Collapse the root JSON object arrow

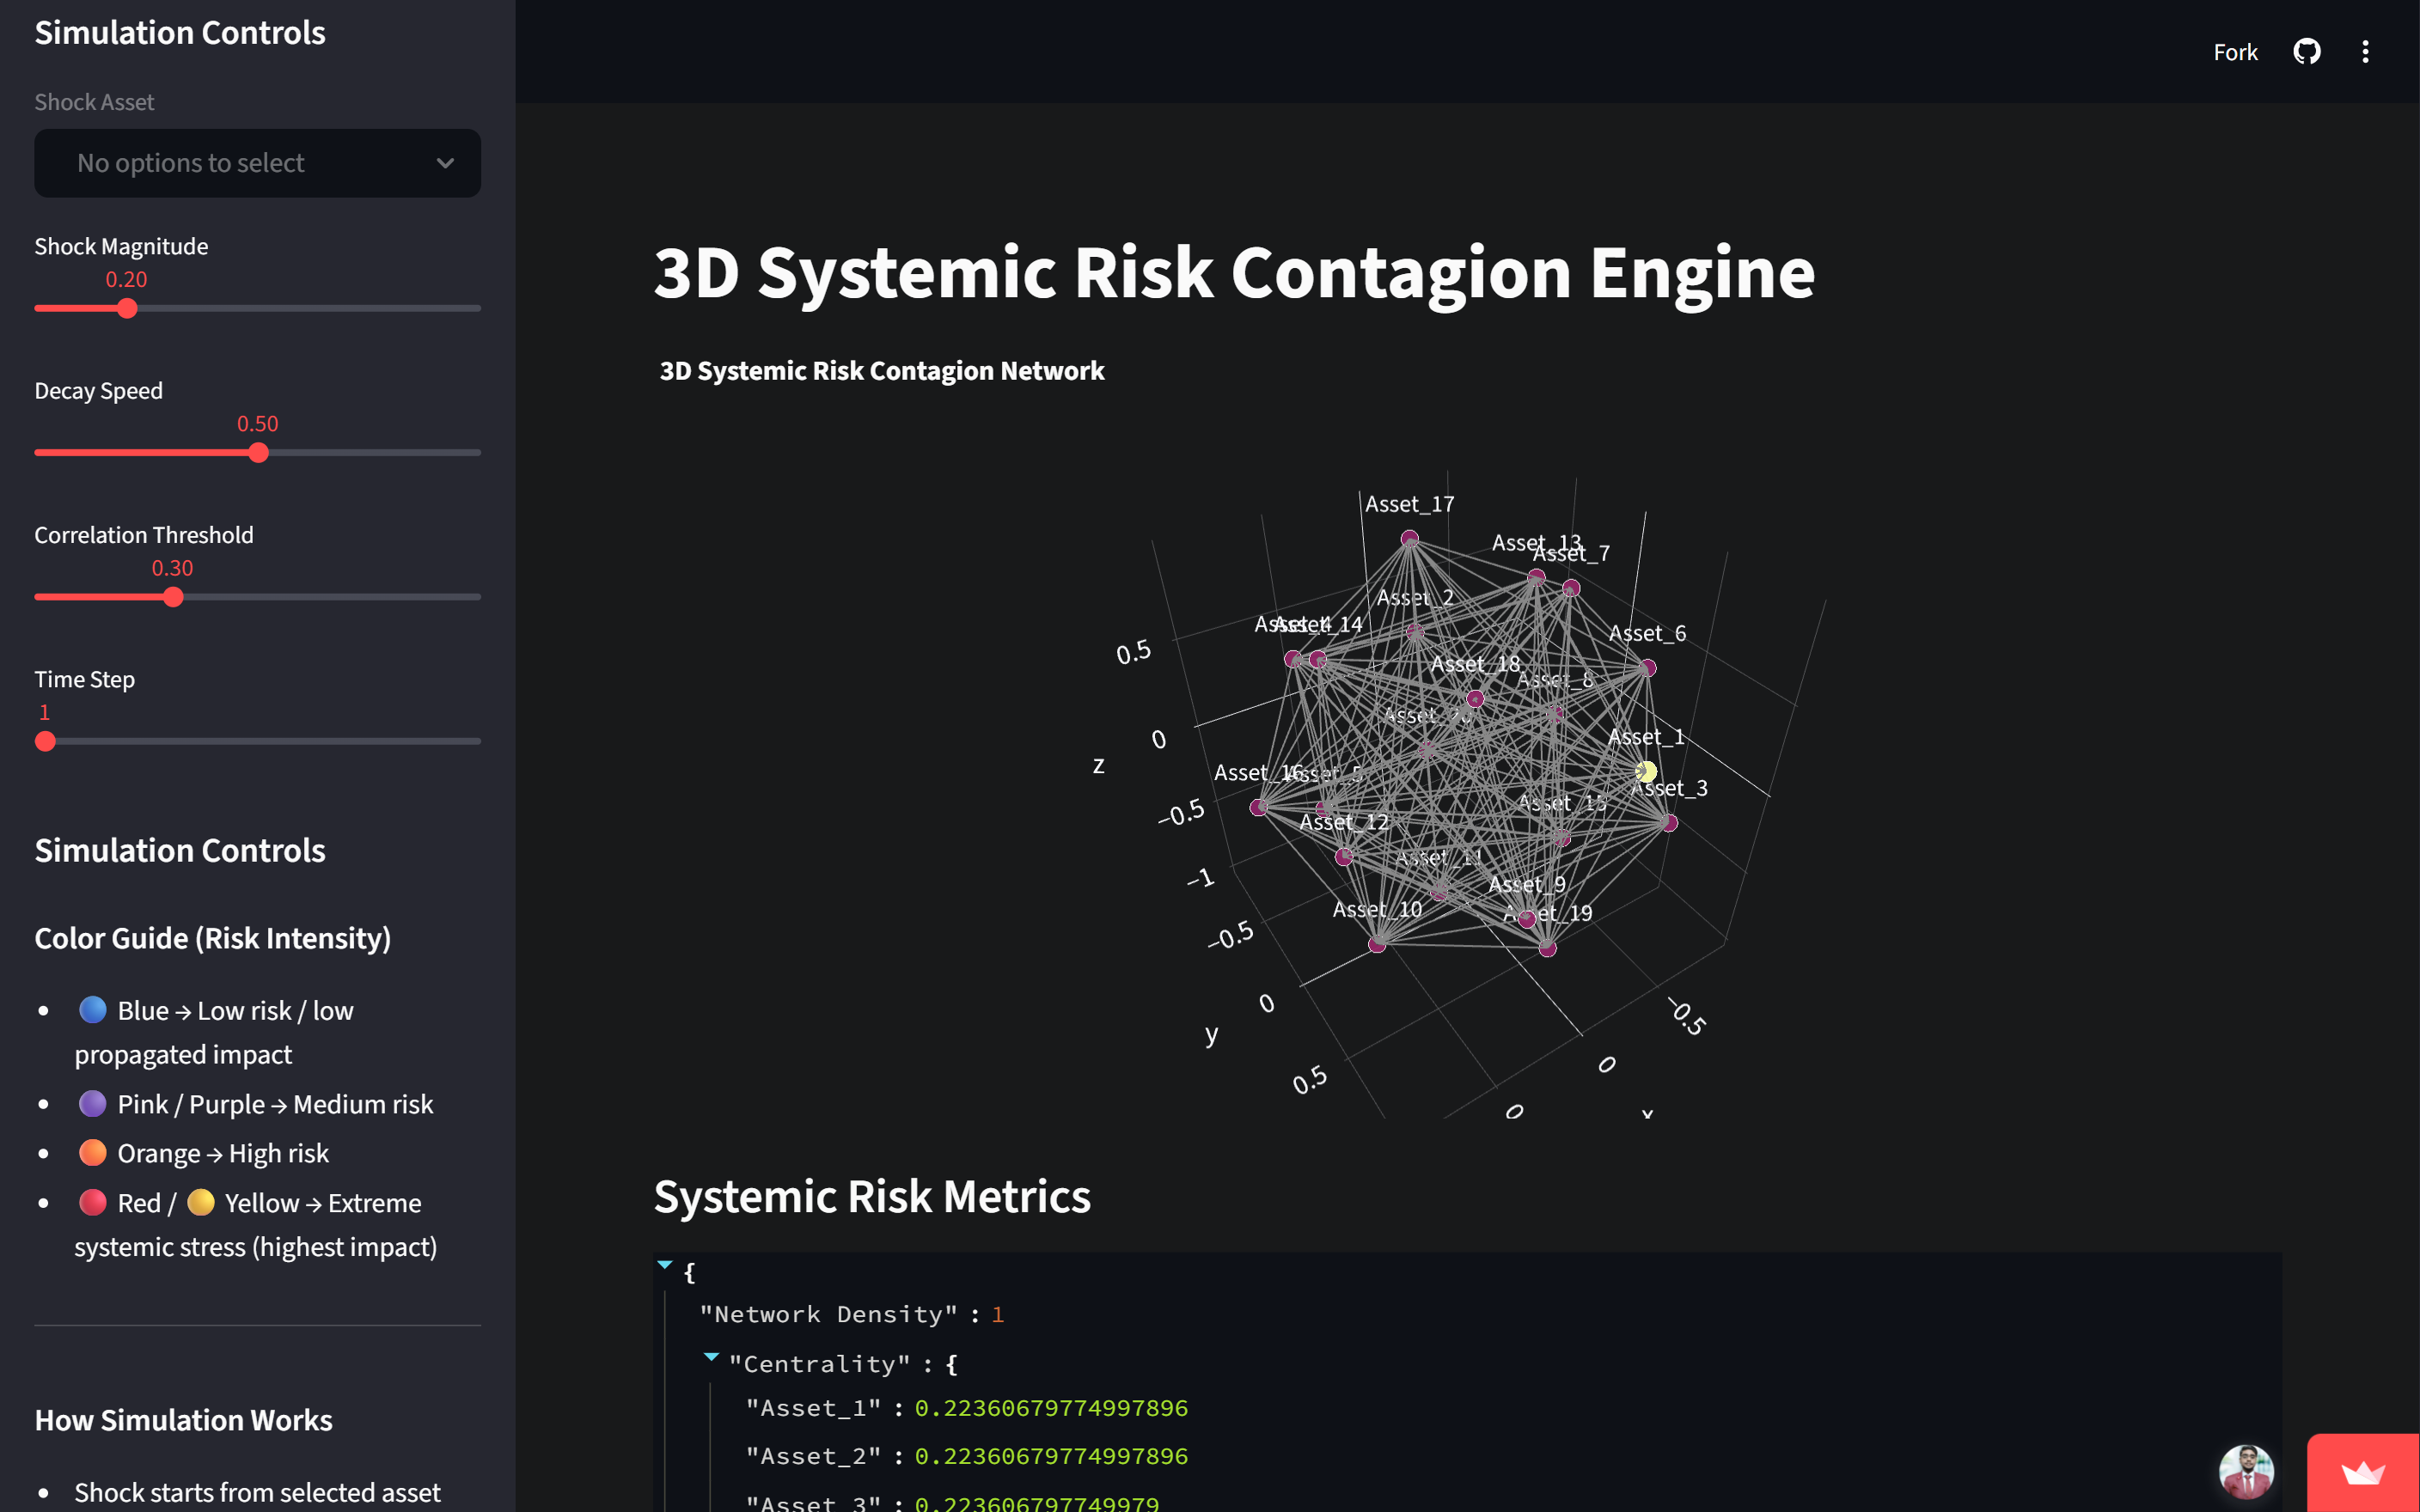(665, 1266)
